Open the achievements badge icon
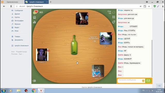Viewport: 165px width, 93px height. click(34, 17)
